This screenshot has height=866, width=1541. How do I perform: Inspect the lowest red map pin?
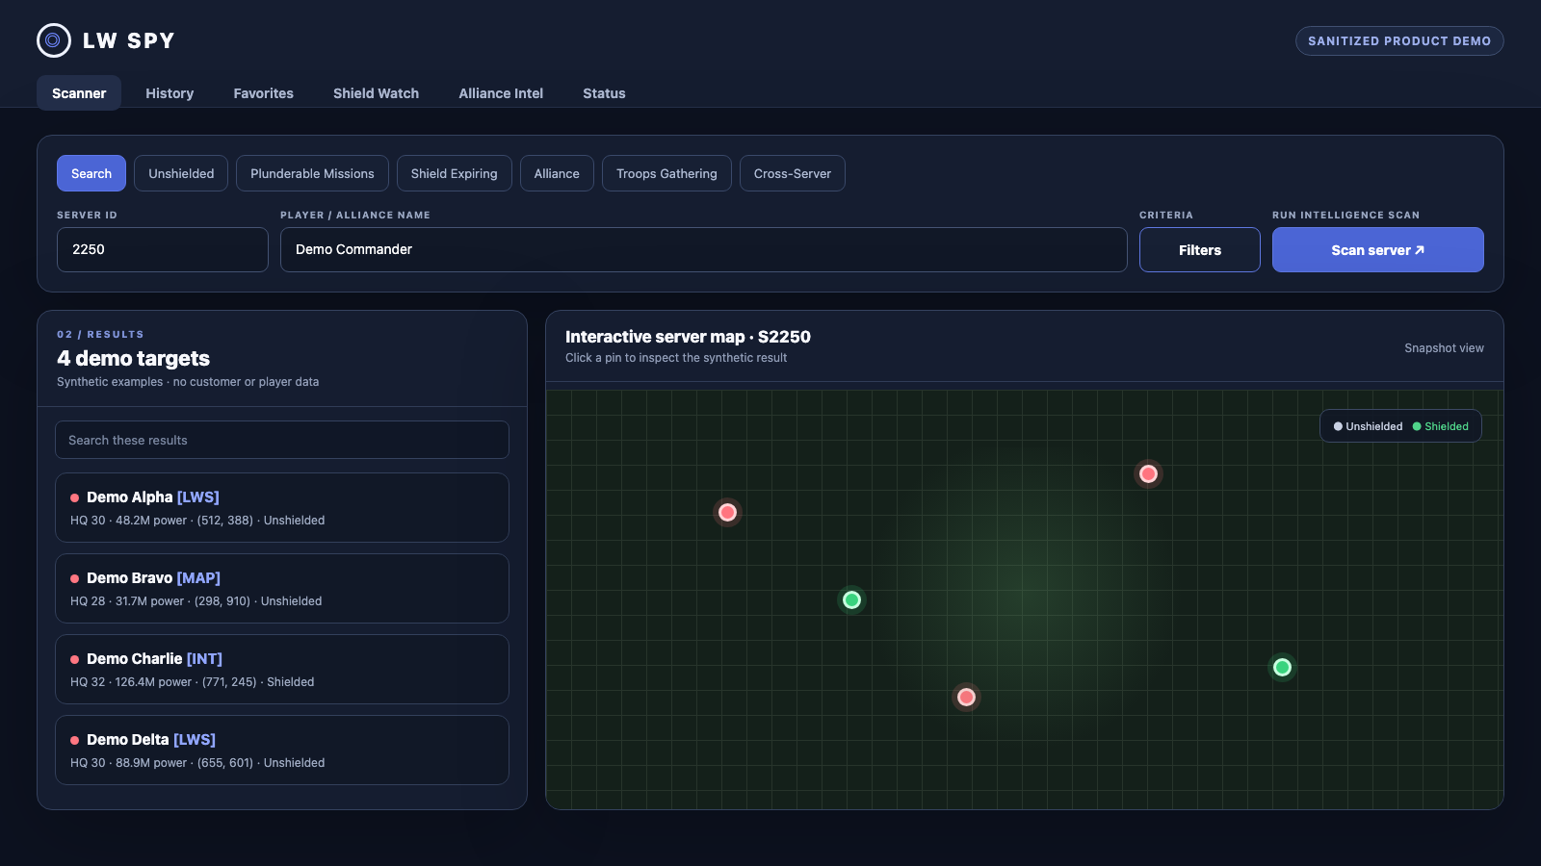[967, 697]
